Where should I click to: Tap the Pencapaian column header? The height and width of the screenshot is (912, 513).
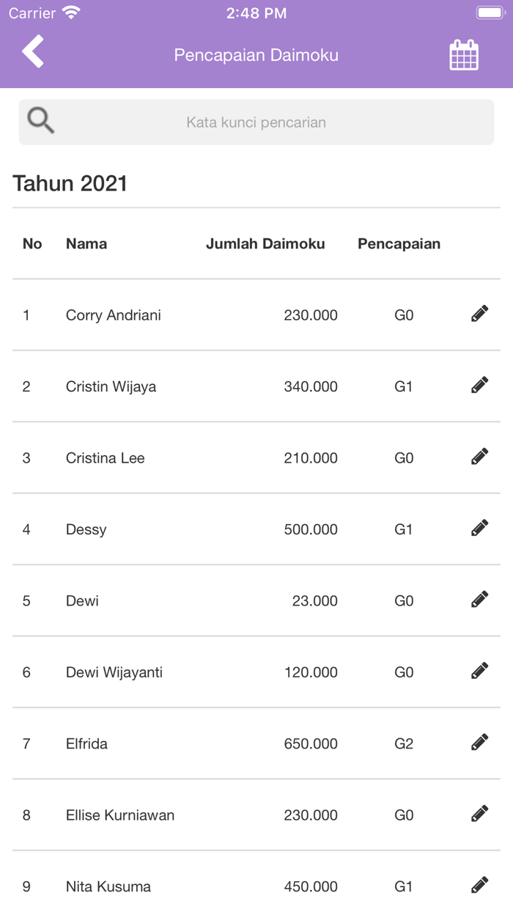pos(399,244)
